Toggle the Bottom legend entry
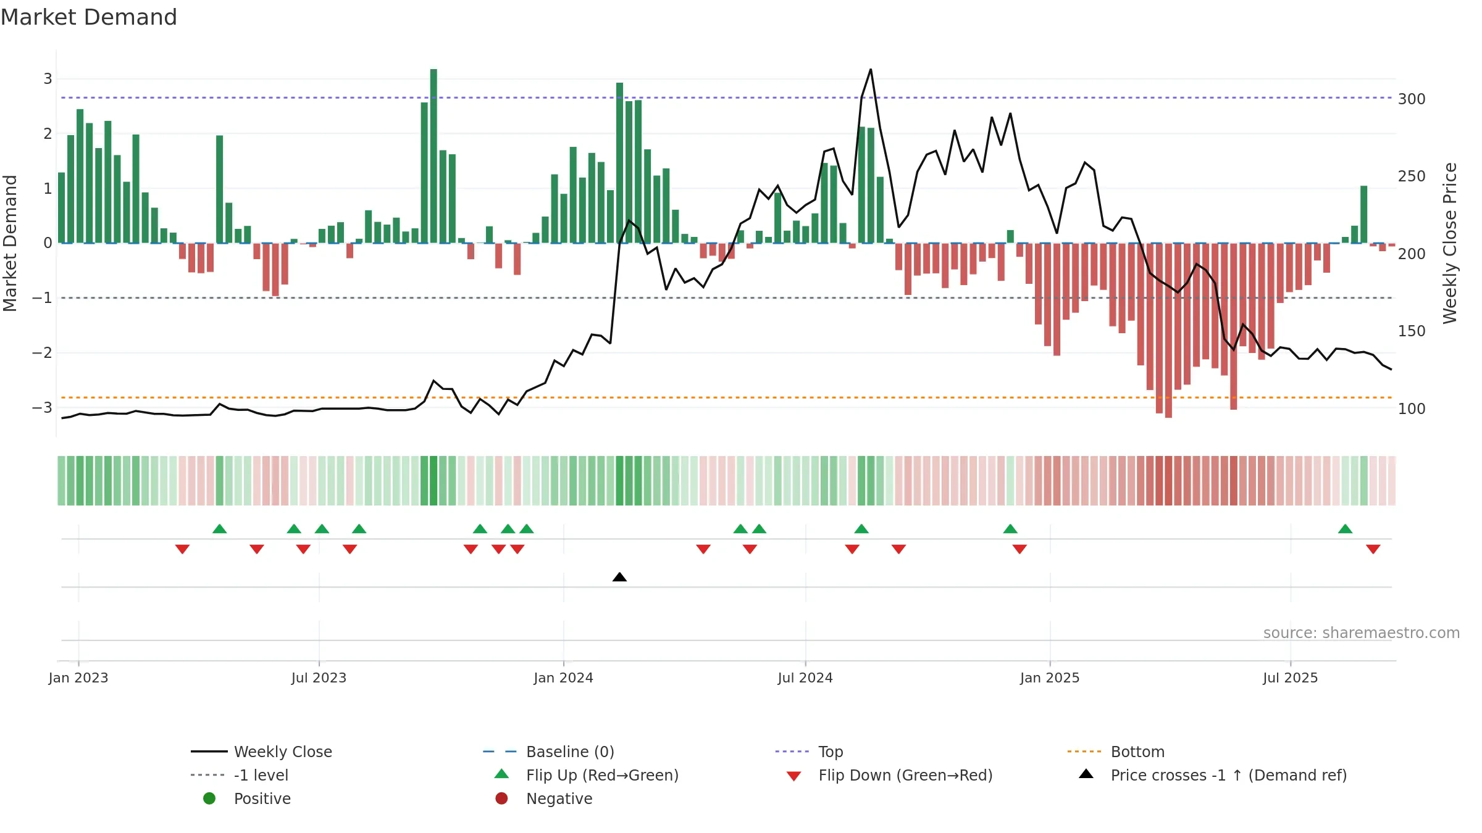The width and height of the screenshot is (1482, 833). [x=1115, y=752]
